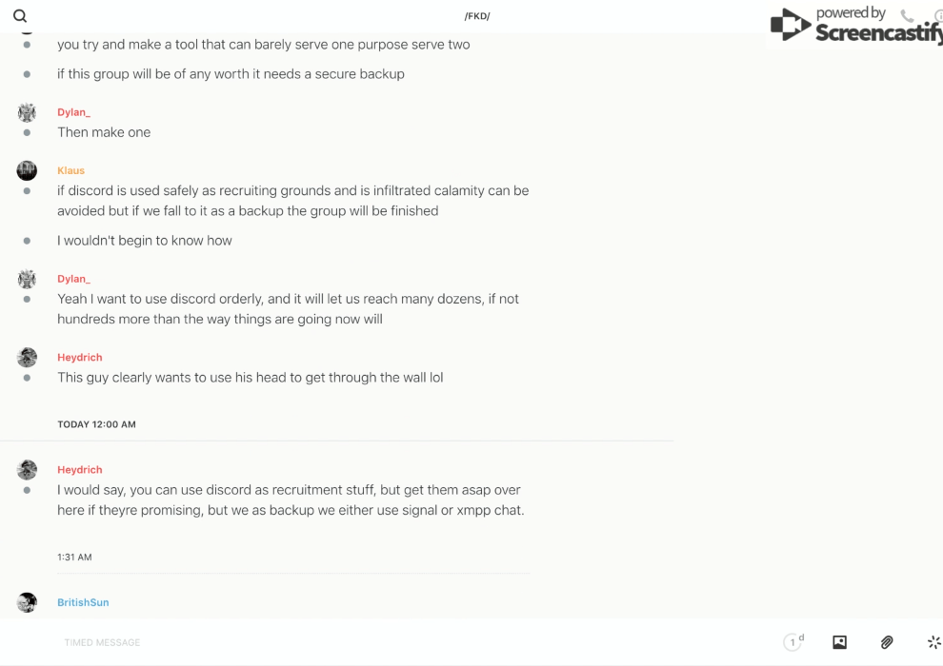Click the picture upload icon

pyautogui.click(x=839, y=642)
